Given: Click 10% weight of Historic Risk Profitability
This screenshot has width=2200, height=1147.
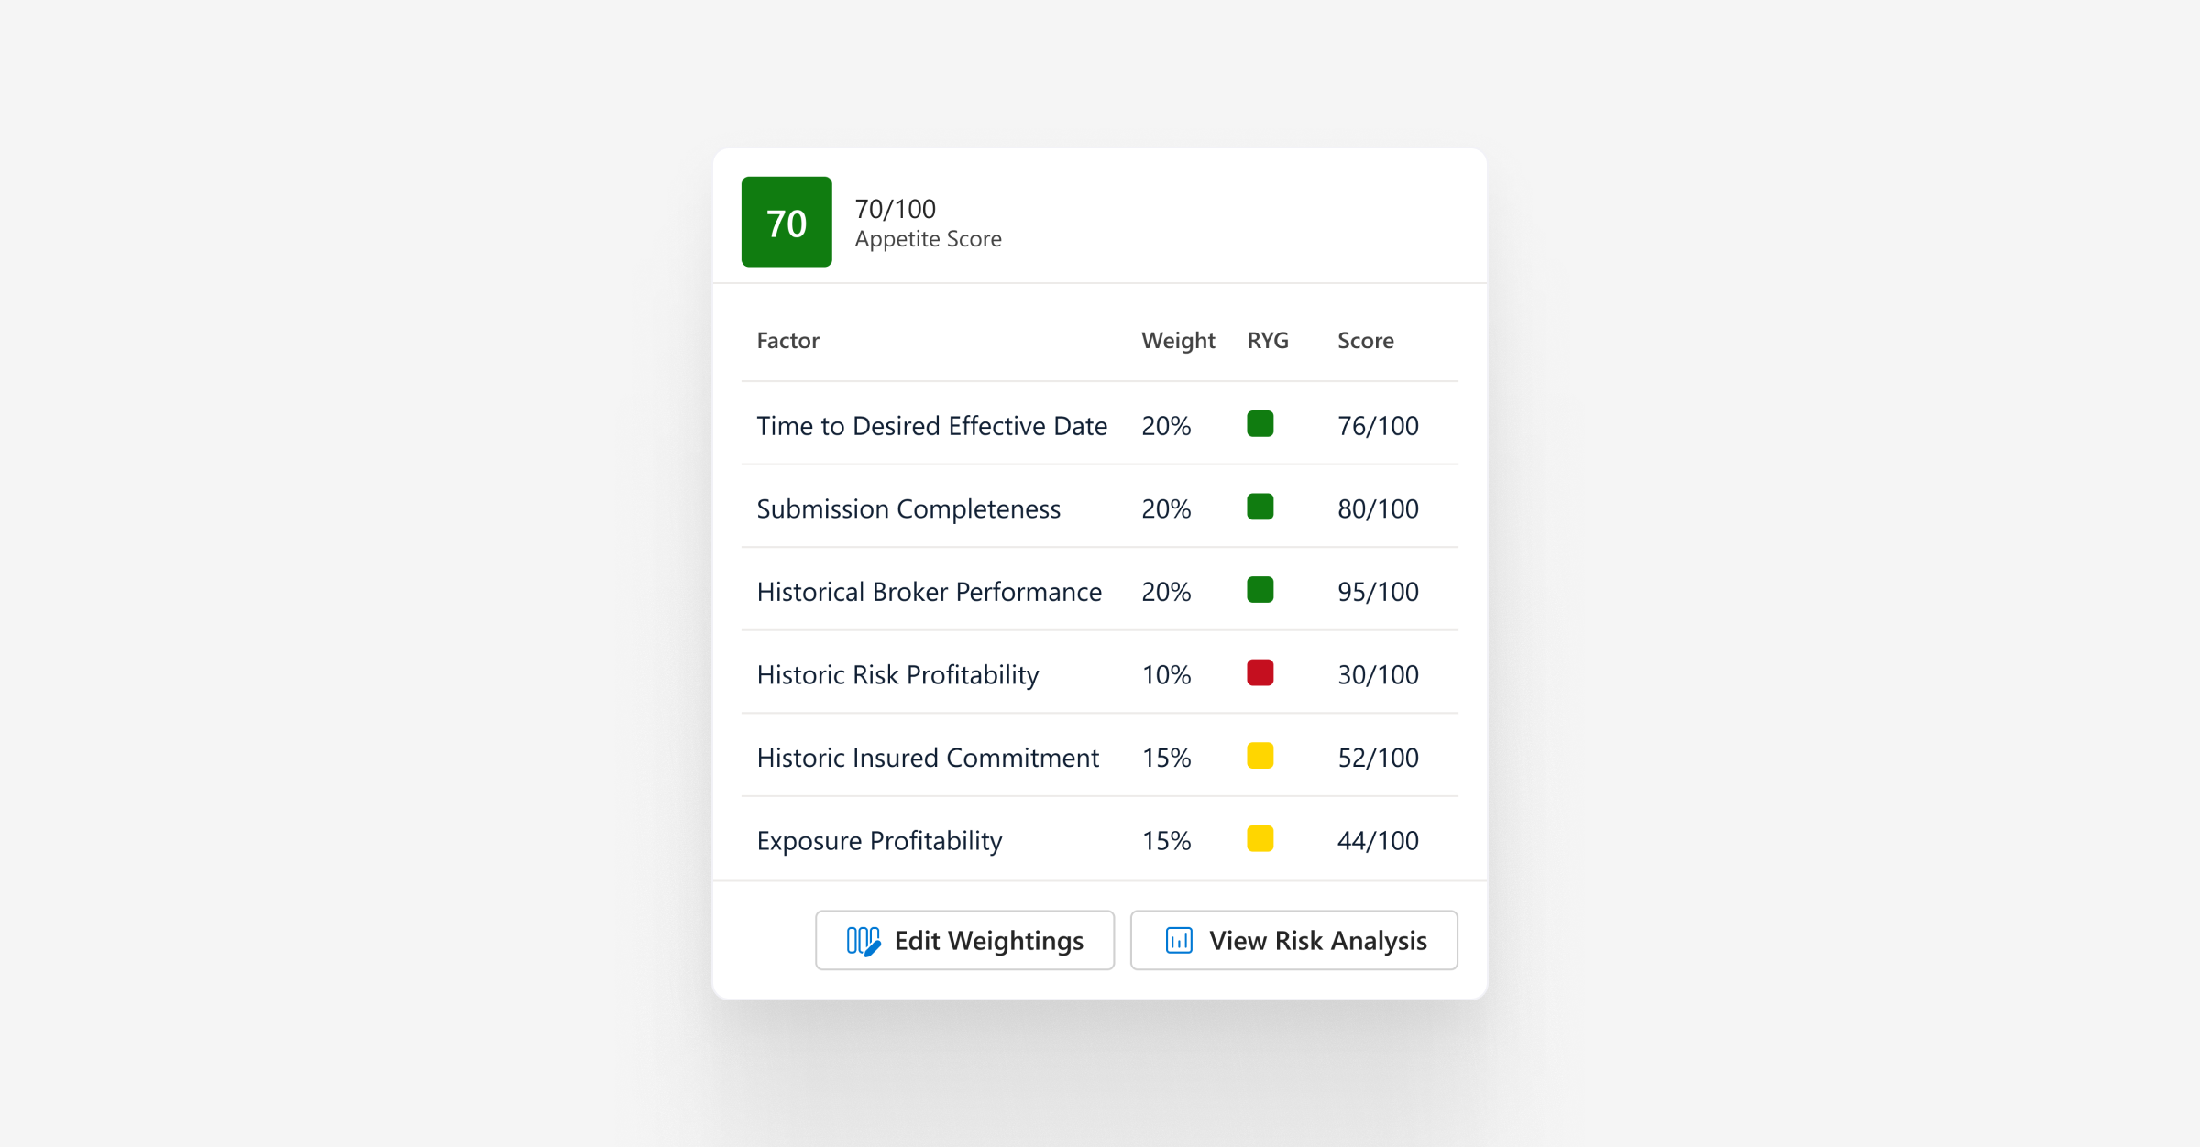Looking at the screenshot, I should pyautogui.click(x=1165, y=675).
